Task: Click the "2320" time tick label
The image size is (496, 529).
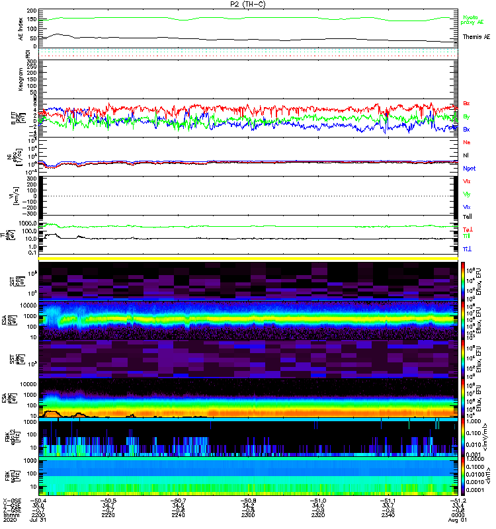Action: coord(318,515)
